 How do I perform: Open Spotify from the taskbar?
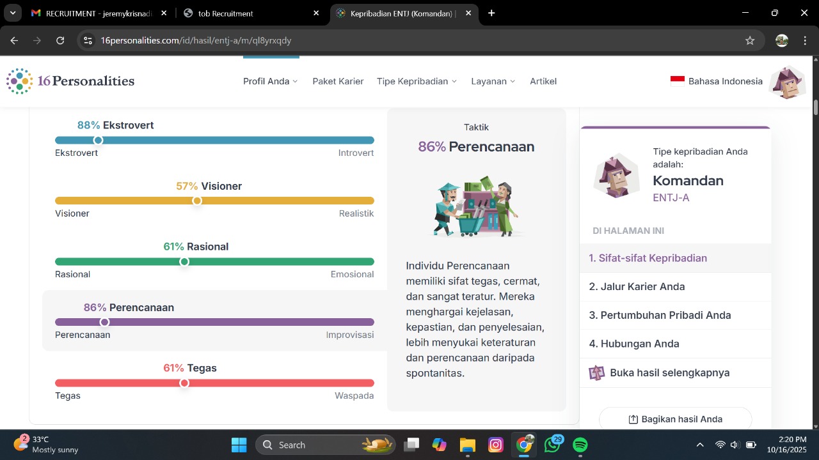[580, 445]
